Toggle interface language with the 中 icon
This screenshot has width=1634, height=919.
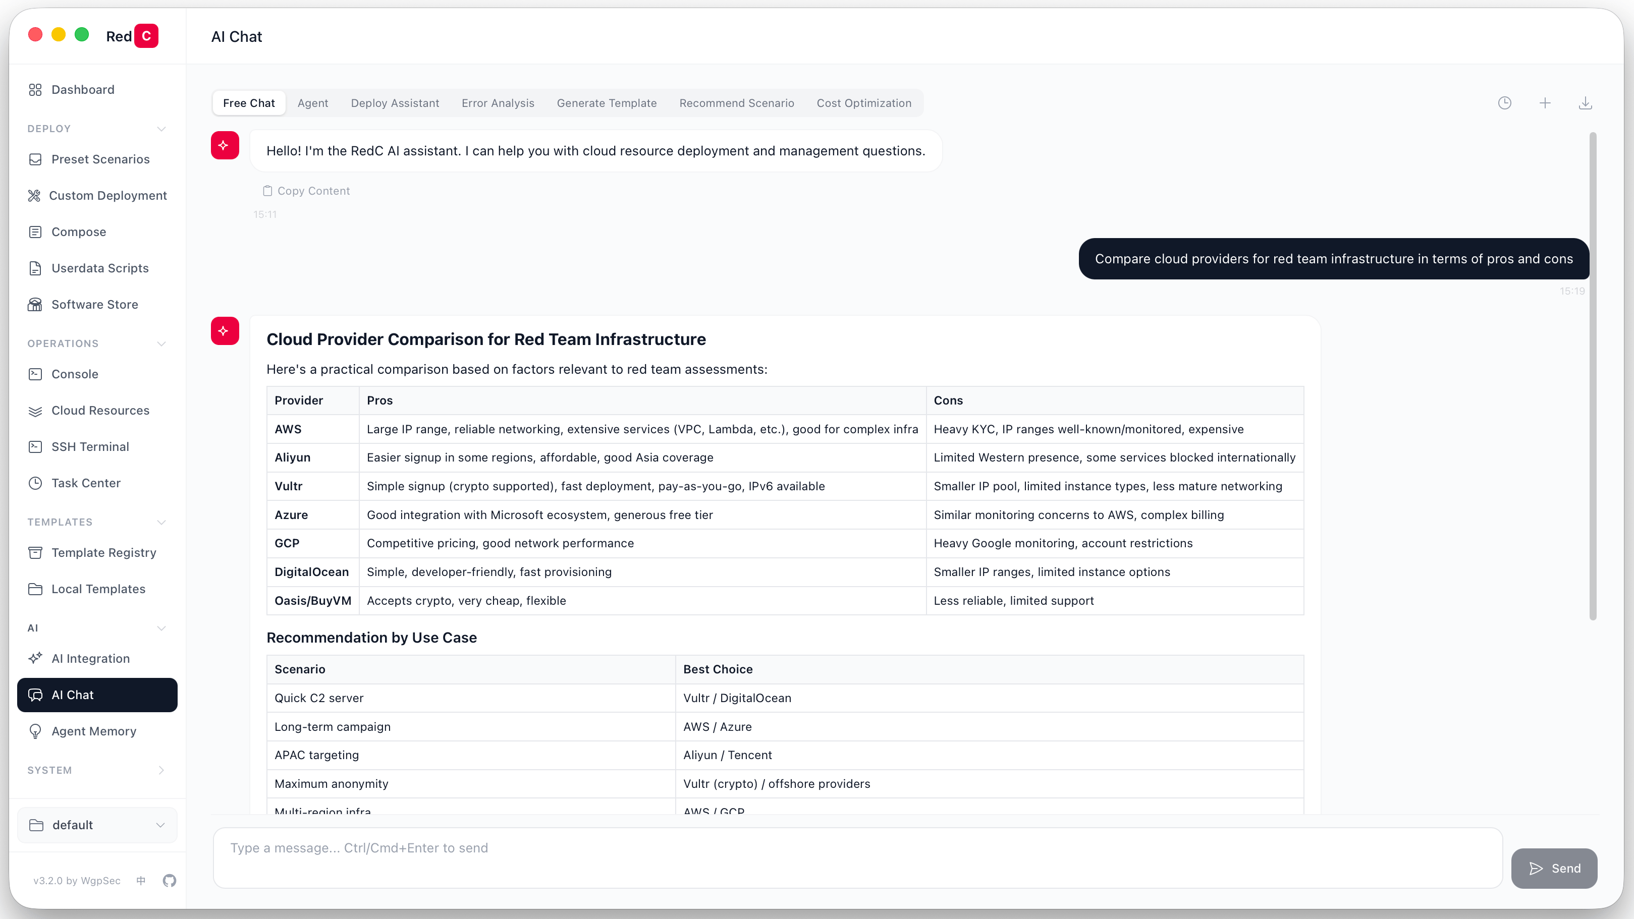coord(141,880)
